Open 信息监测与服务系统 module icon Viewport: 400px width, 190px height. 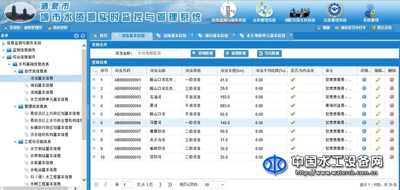228,12
